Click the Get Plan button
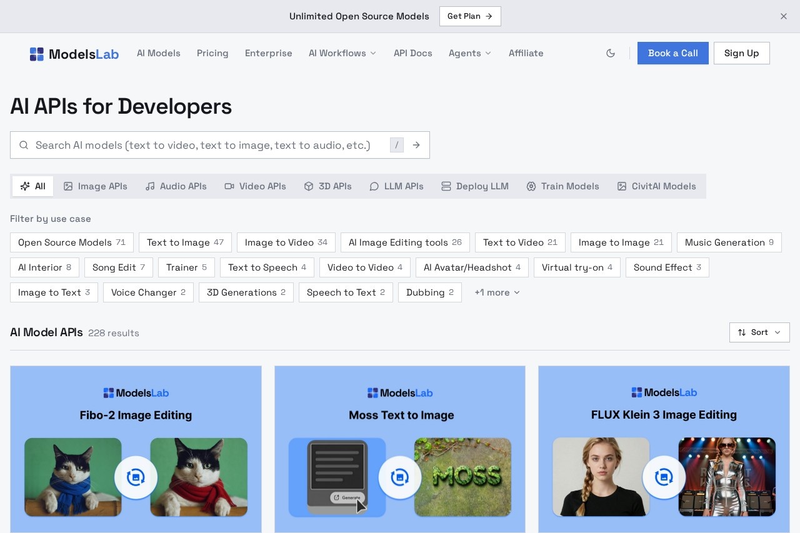This screenshot has width=800, height=533. click(x=470, y=16)
